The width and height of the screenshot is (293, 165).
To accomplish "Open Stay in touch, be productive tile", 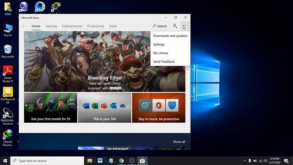I will click(159, 108).
